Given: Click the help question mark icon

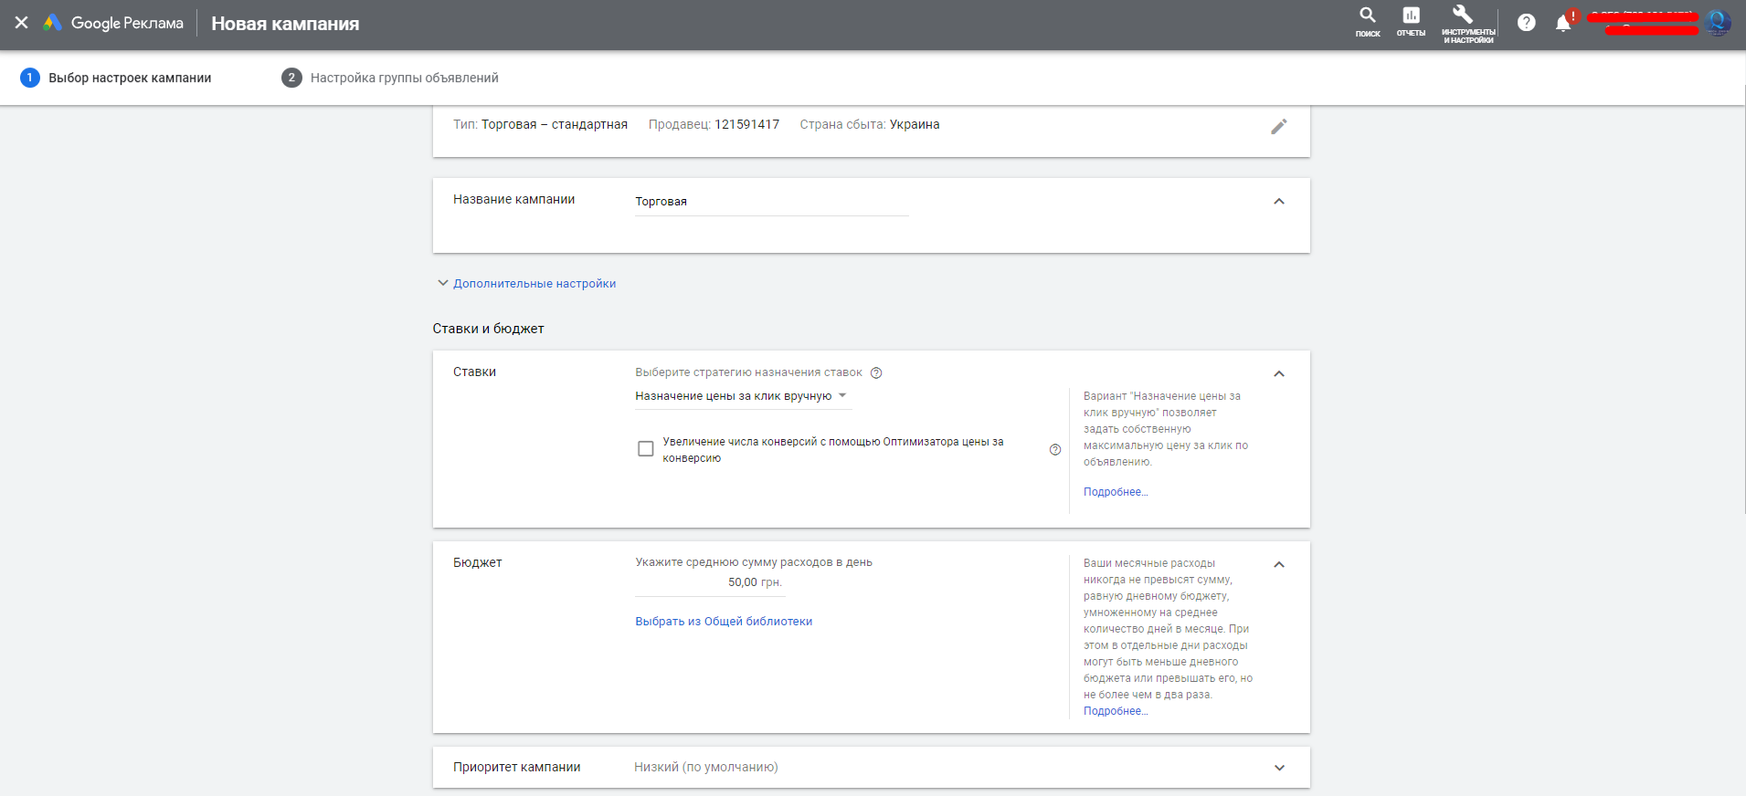Looking at the screenshot, I should (x=1526, y=23).
